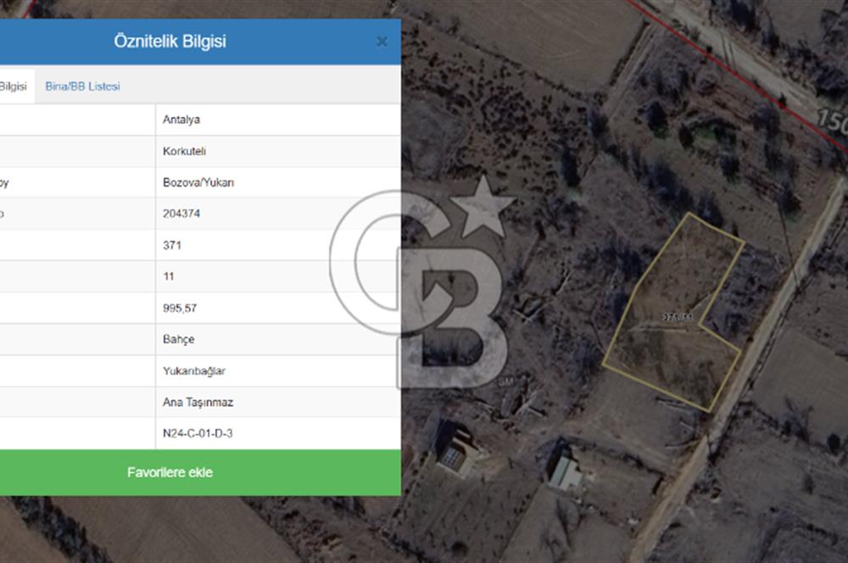Click the star in the watermark logo
The height and width of the screenshot is (563, 848).
481,207
